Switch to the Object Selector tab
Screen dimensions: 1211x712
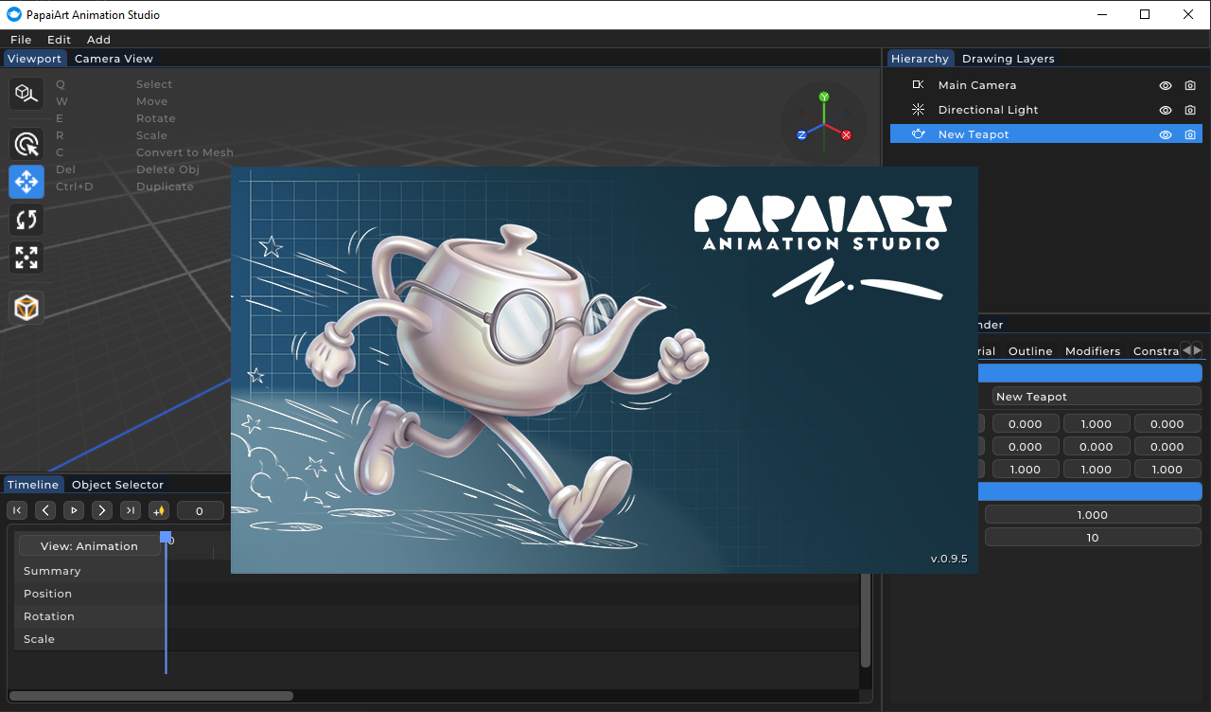pos(117,484)
